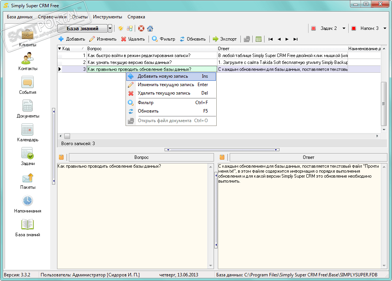
Task: Expand the Задач: 2 dropdown arrow
Action: [x=344, y=28]
